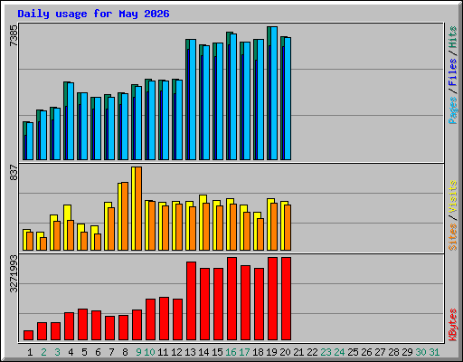The width and height of the screenshot is (463, 362).
Task: Select day 18 on the x-axis
Action: (258, 352)
